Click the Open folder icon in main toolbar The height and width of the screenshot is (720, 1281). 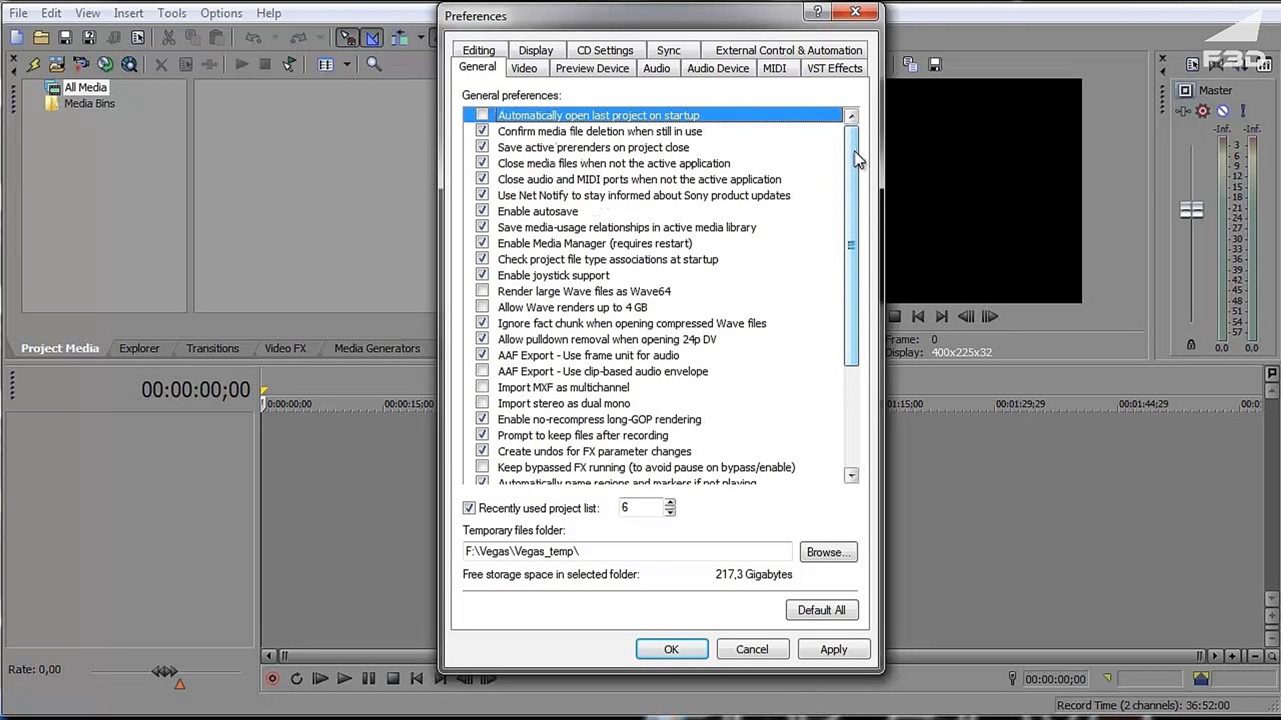pos(41,37)
